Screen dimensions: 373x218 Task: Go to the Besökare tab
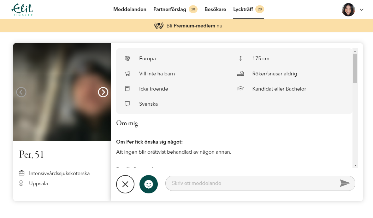coord(215,9)
